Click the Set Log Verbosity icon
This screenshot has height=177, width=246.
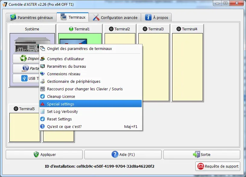pyautogui.click(x=43, y=111)
